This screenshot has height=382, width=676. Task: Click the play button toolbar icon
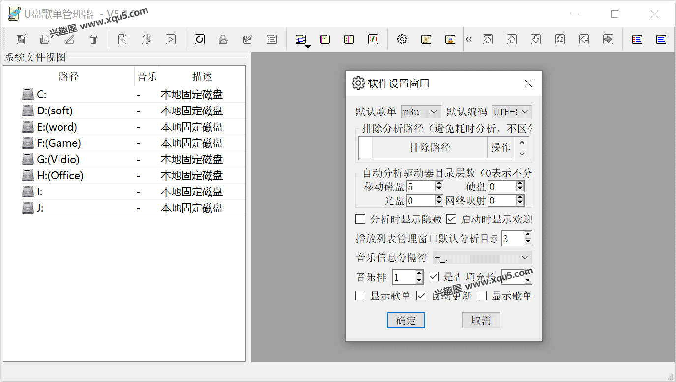[171, 40]
